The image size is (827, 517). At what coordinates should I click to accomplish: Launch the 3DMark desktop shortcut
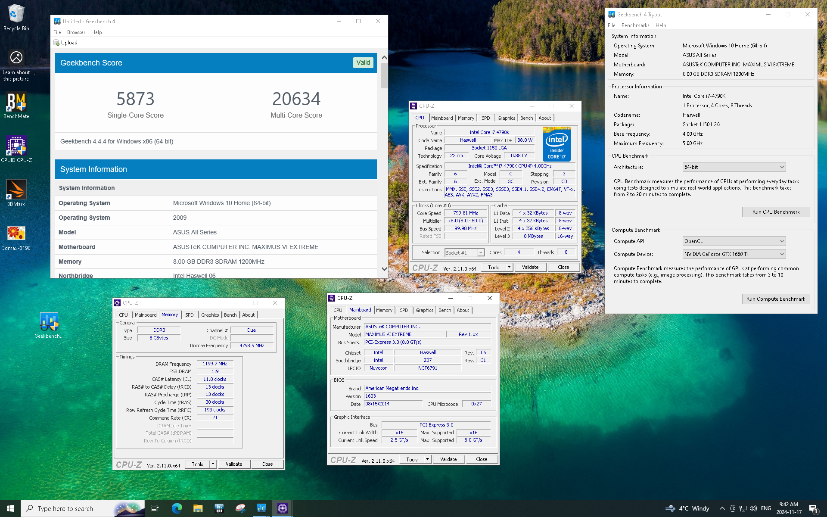16,193
